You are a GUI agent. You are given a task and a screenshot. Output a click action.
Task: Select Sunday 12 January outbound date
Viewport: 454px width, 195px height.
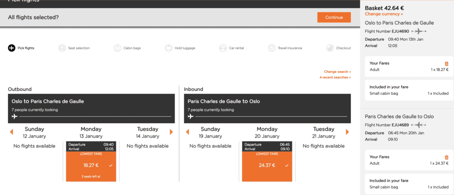(34, 132)
